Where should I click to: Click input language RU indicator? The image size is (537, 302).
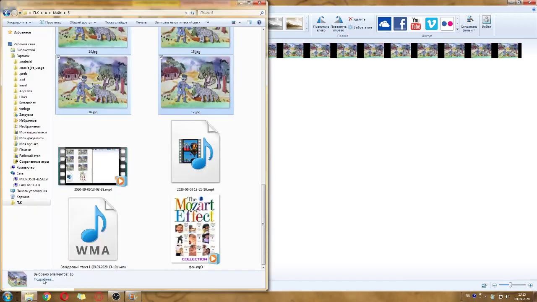468,296
